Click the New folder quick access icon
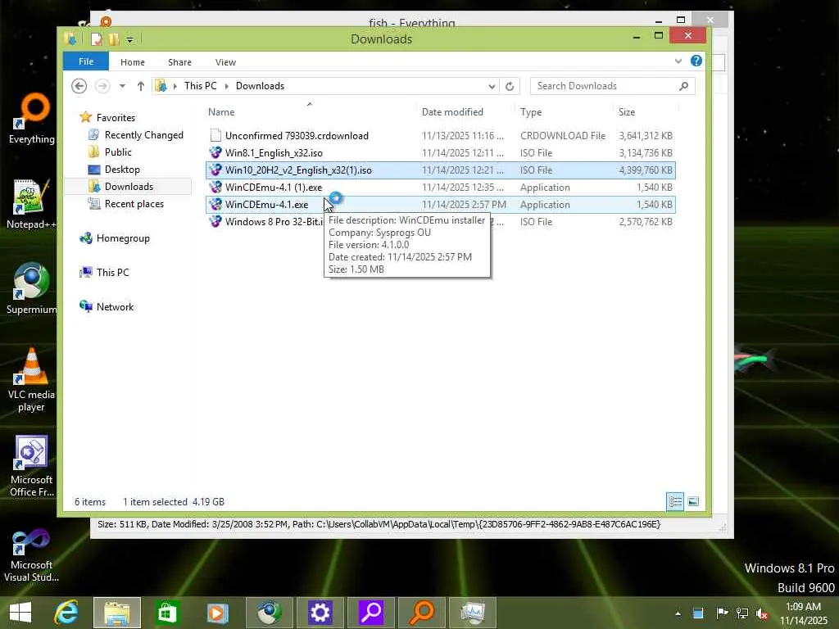The width and height of the screenshot is (839, 629). 114,39
